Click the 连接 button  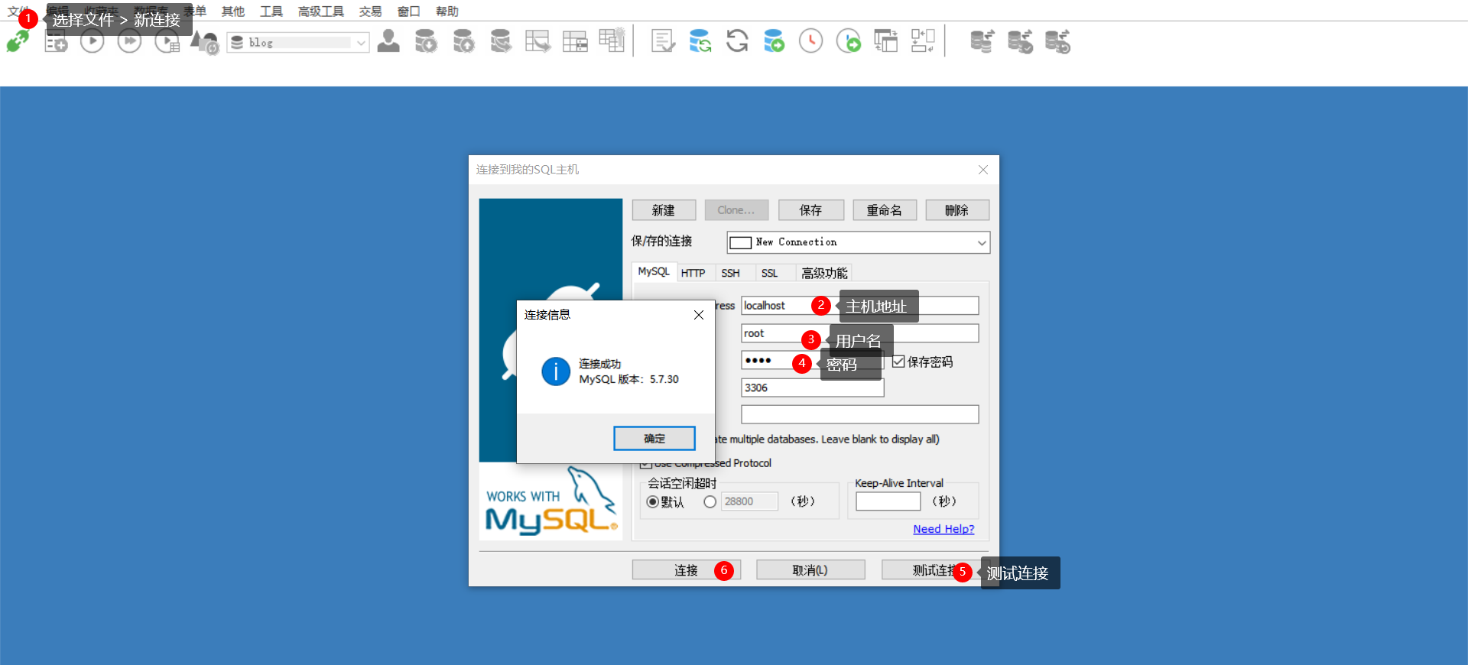[x=686, y=570]
